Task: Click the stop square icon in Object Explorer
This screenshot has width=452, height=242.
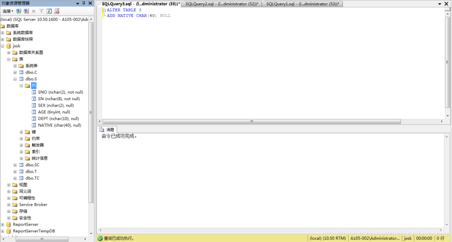Action: 34,11
